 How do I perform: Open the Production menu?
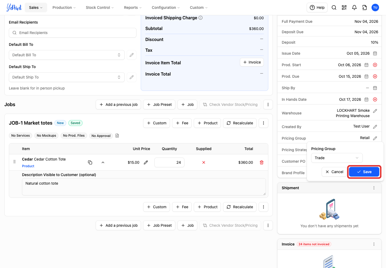(64, 8)
